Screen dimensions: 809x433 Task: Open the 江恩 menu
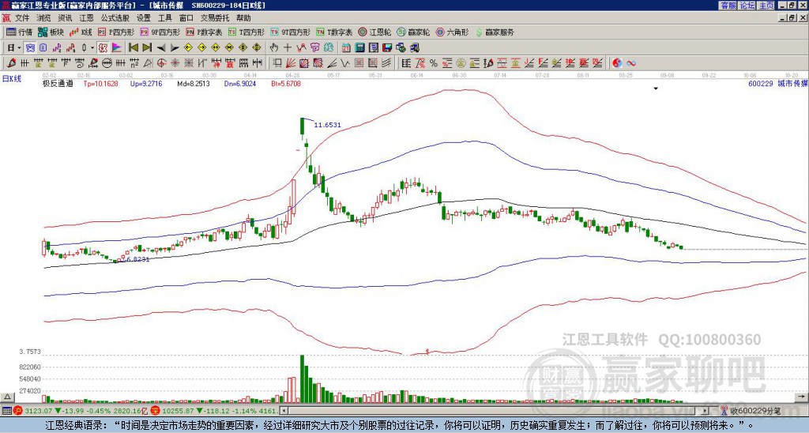[87, 18]
